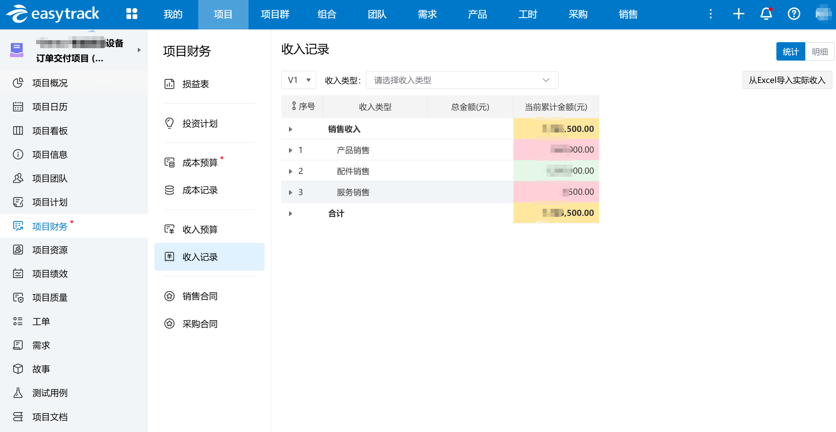Screen dimensions: 836x432
Task: Open the vertical three-dot more menu
Action: [710, 14]
